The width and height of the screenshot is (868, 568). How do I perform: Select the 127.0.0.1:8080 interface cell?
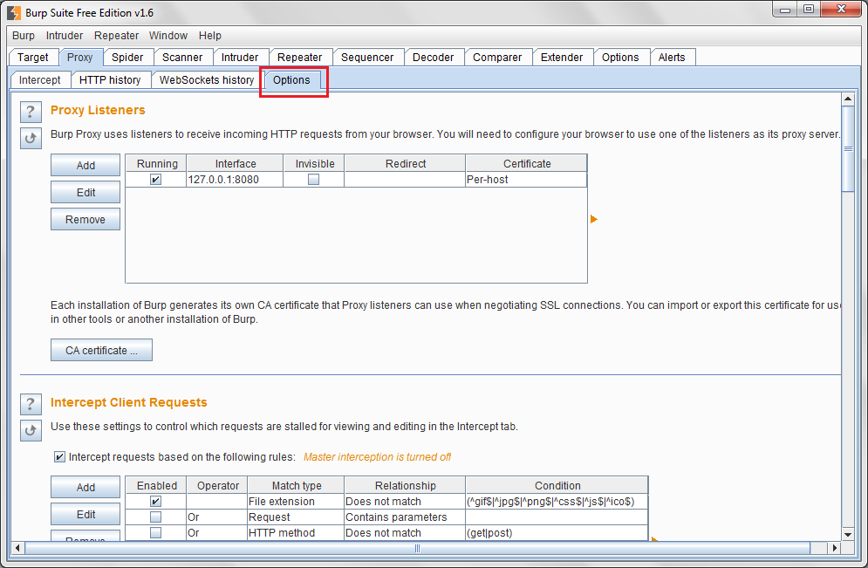point(235,180)
